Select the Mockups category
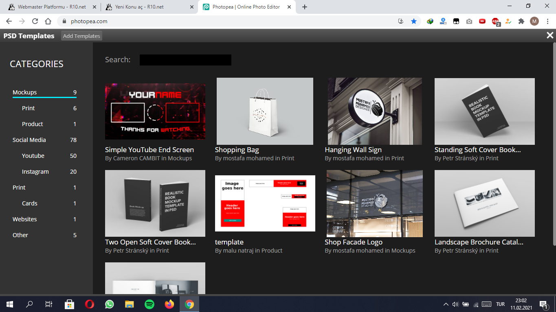 [44, 92]
